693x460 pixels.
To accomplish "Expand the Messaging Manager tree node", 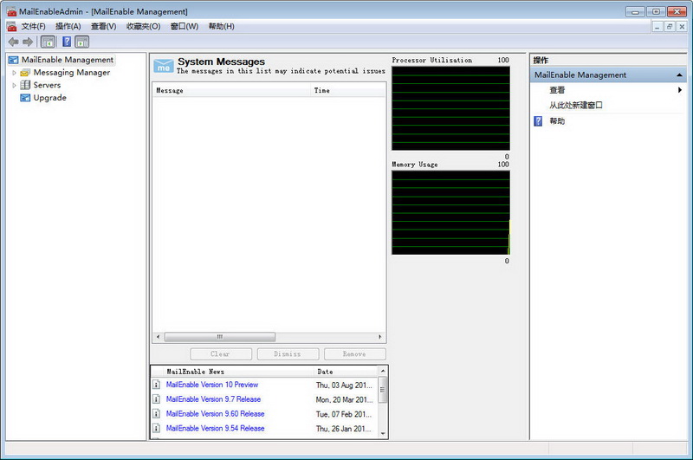I will point(14,73).
